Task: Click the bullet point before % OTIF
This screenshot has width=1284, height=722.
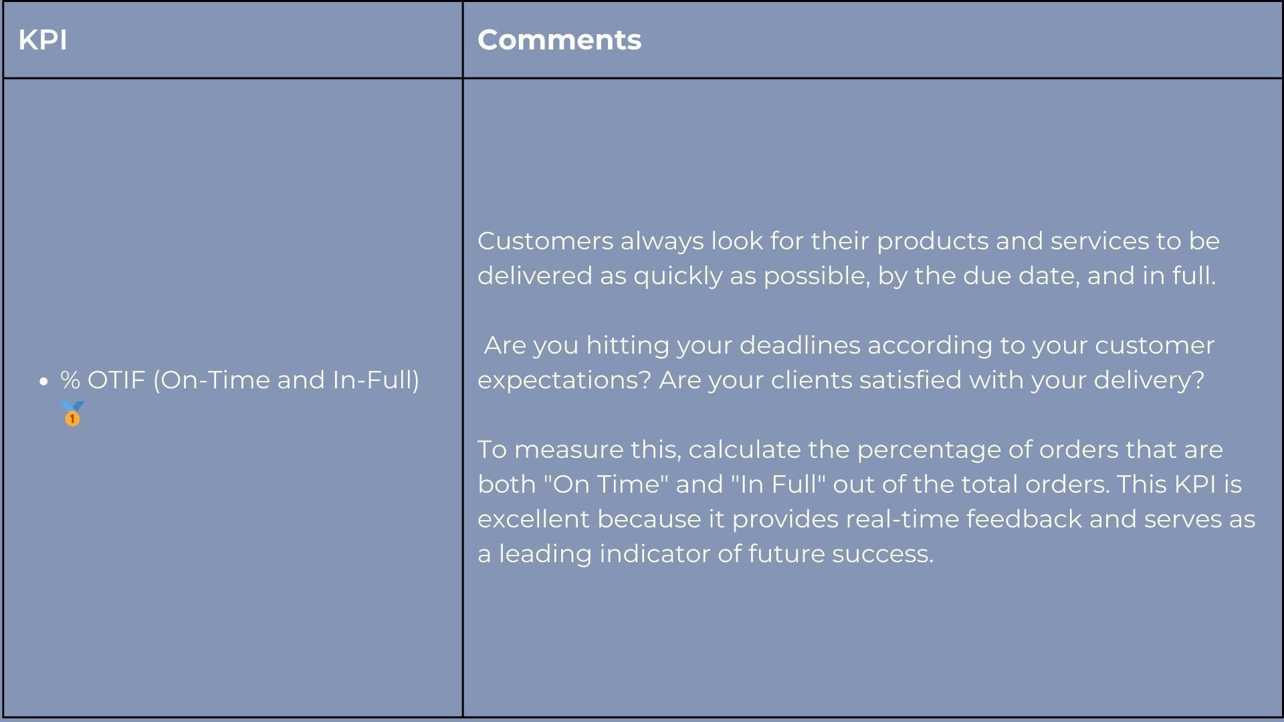Action: coord(44,382)
